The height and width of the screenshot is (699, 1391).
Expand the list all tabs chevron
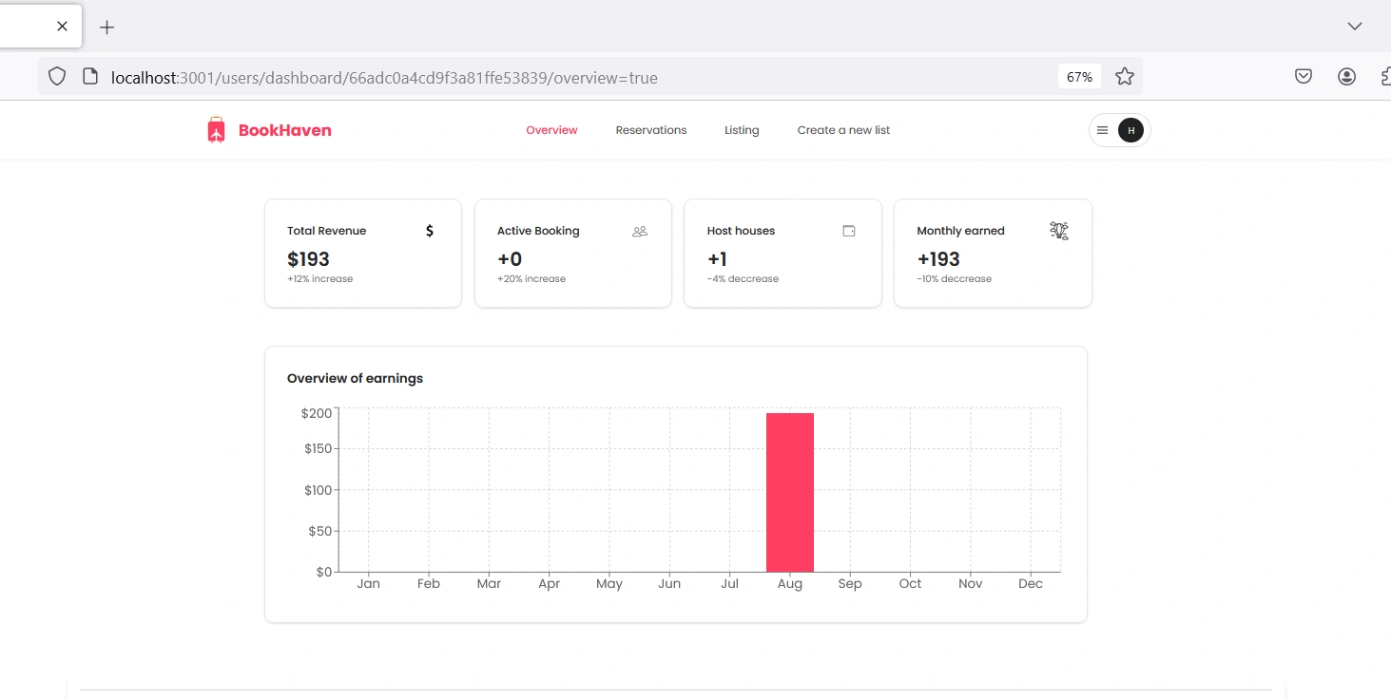tap(1355, 27)
